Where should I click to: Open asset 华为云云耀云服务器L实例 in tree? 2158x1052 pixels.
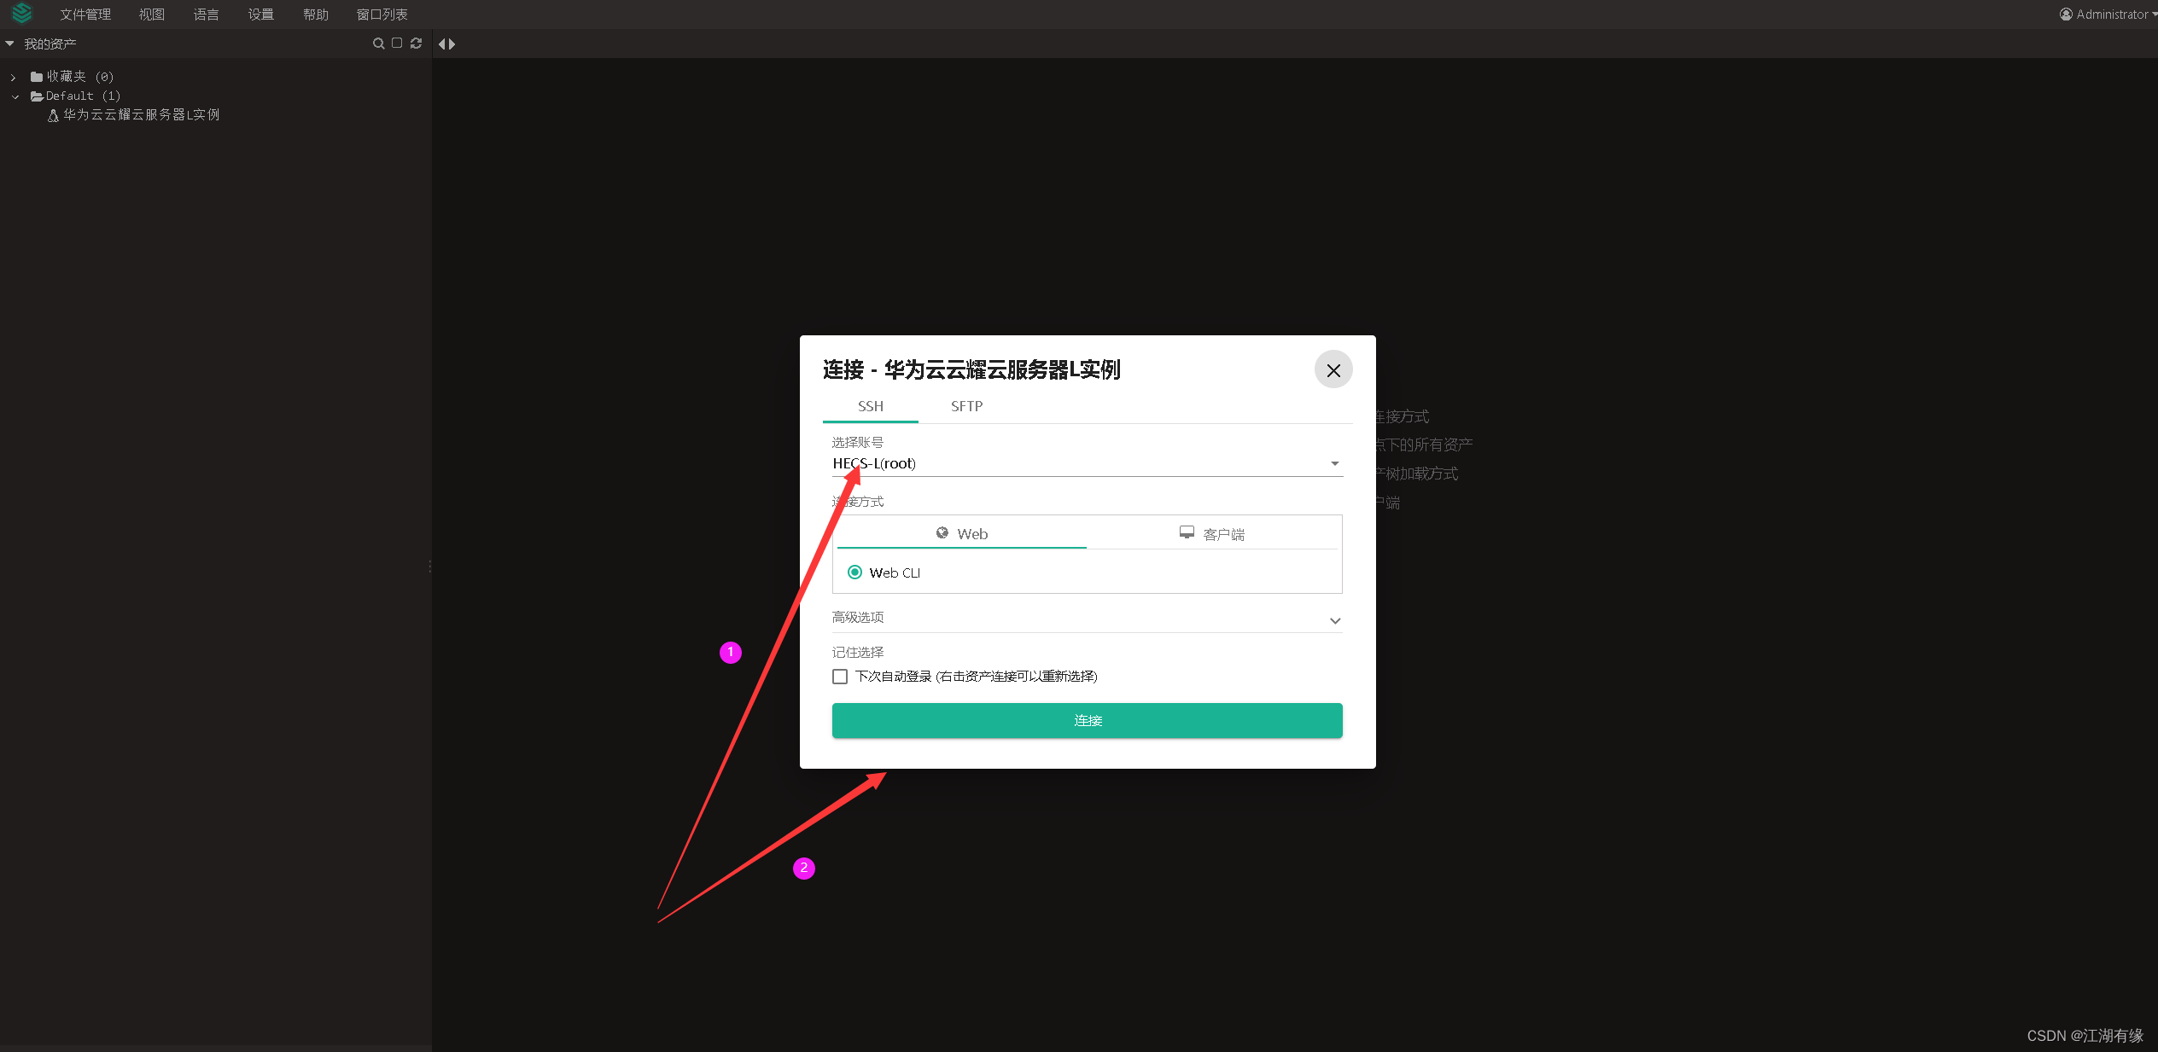click(x=141, y=114)
